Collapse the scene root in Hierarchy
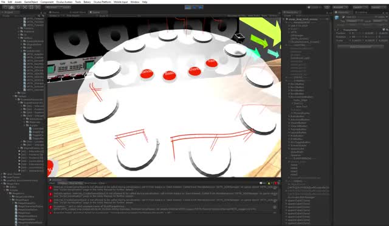The image size is (389, 226). [x=284, y=19]
